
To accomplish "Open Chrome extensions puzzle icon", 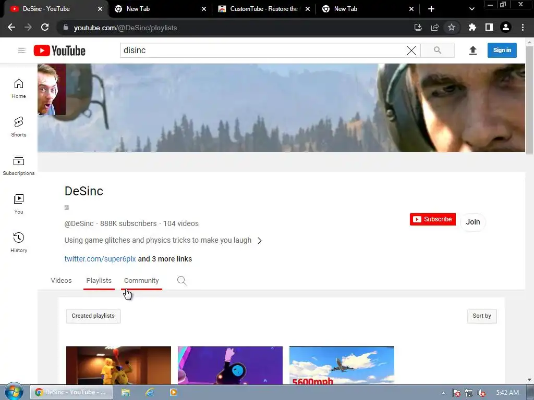I will point(472,28).
